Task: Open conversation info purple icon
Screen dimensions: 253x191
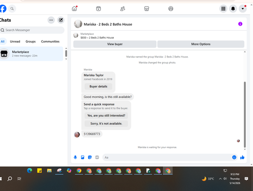Action: point(240,24)
